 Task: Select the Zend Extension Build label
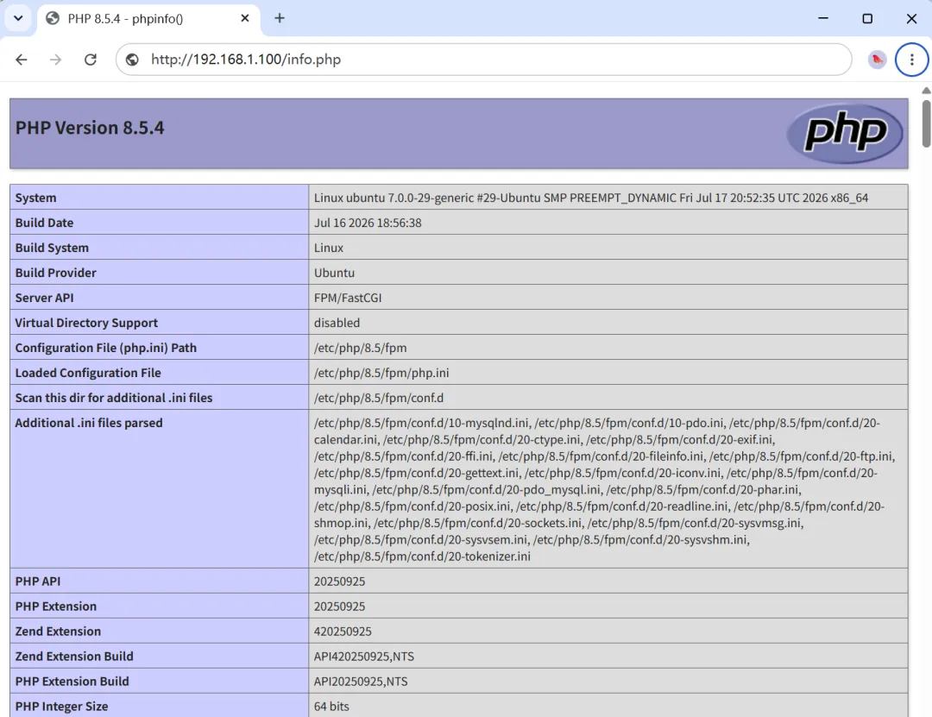74,656
